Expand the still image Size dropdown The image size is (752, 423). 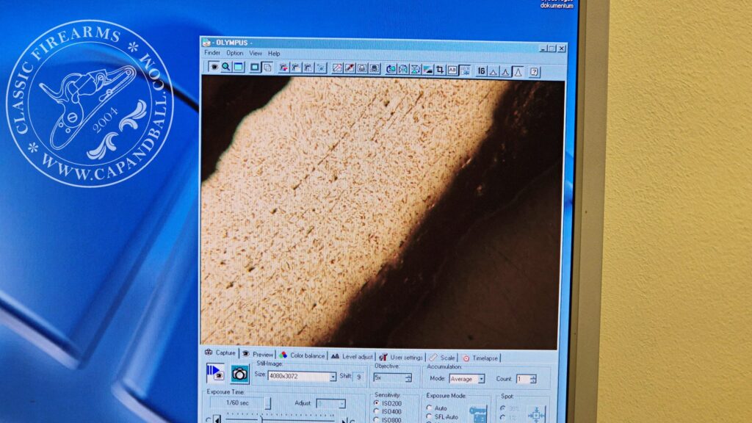pos(333,376)
